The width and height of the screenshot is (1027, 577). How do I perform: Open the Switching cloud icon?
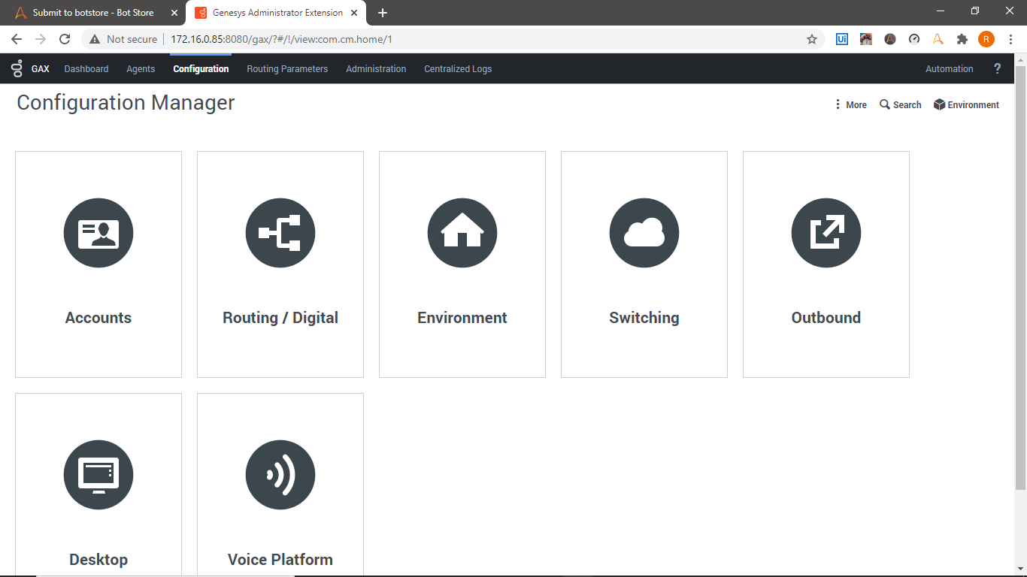644,233
